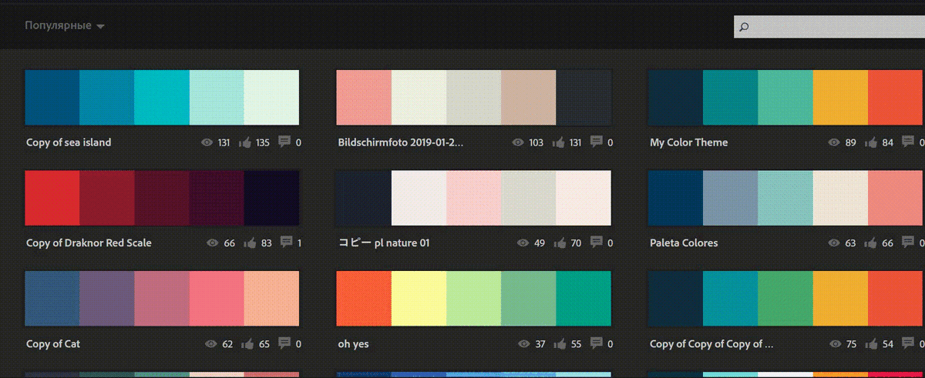
Task: Click the magnifier search icon
Action: click(x=744, y=27)
